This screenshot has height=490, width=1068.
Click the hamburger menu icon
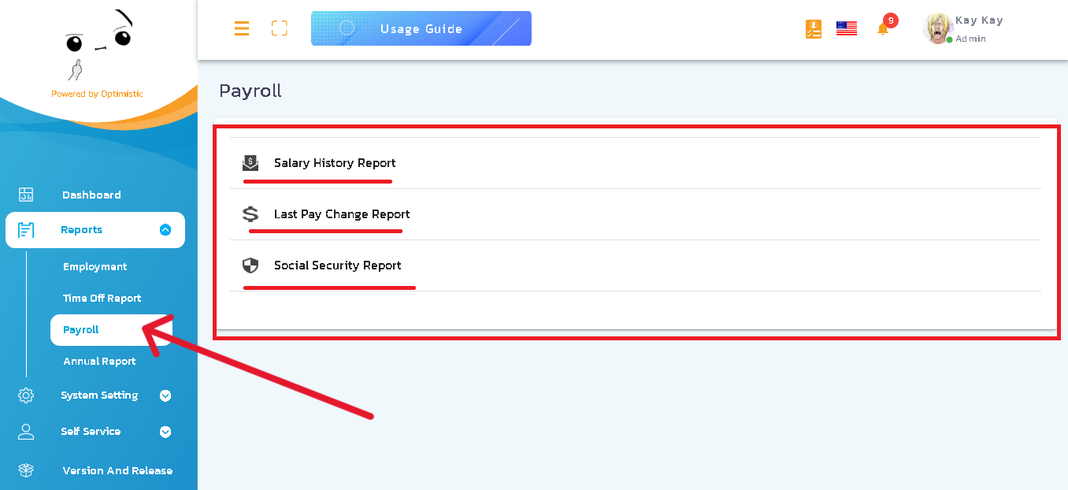[242, 28]
